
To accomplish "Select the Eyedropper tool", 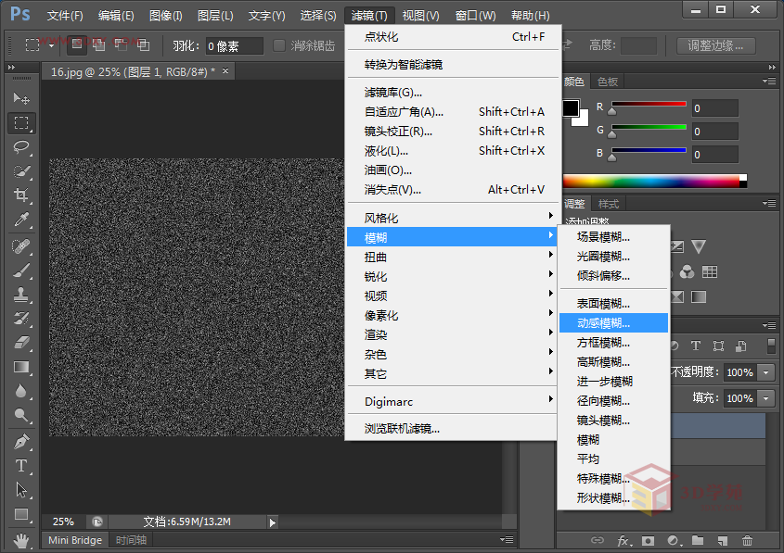I will pos(21,220).
